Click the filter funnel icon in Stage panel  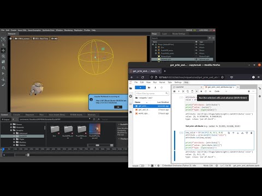[x=210, y=38]
